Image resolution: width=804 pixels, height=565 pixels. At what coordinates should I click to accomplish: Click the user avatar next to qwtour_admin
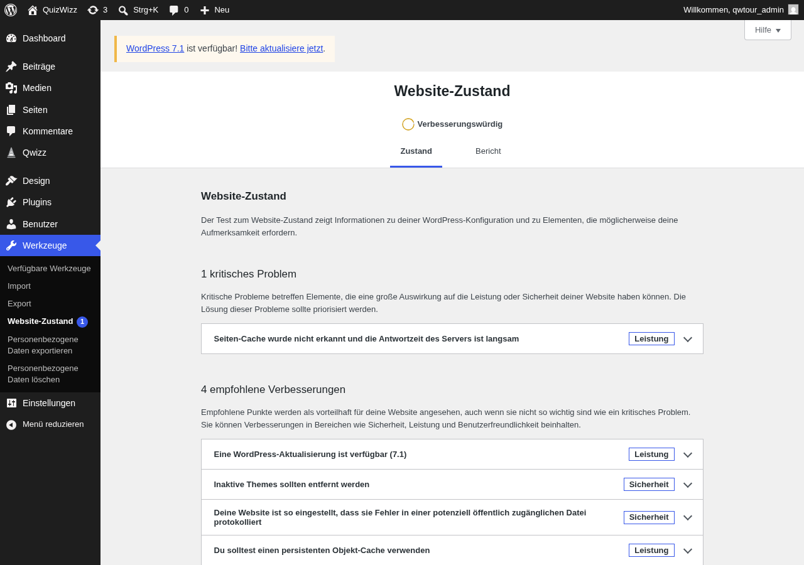click(793, 9)
